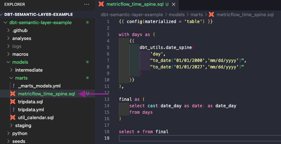The height and width of the screenshot is (144, 281).
Task: Close the metricflow_time_spine.sql editor tab
Action: click(x=173, y=4)
